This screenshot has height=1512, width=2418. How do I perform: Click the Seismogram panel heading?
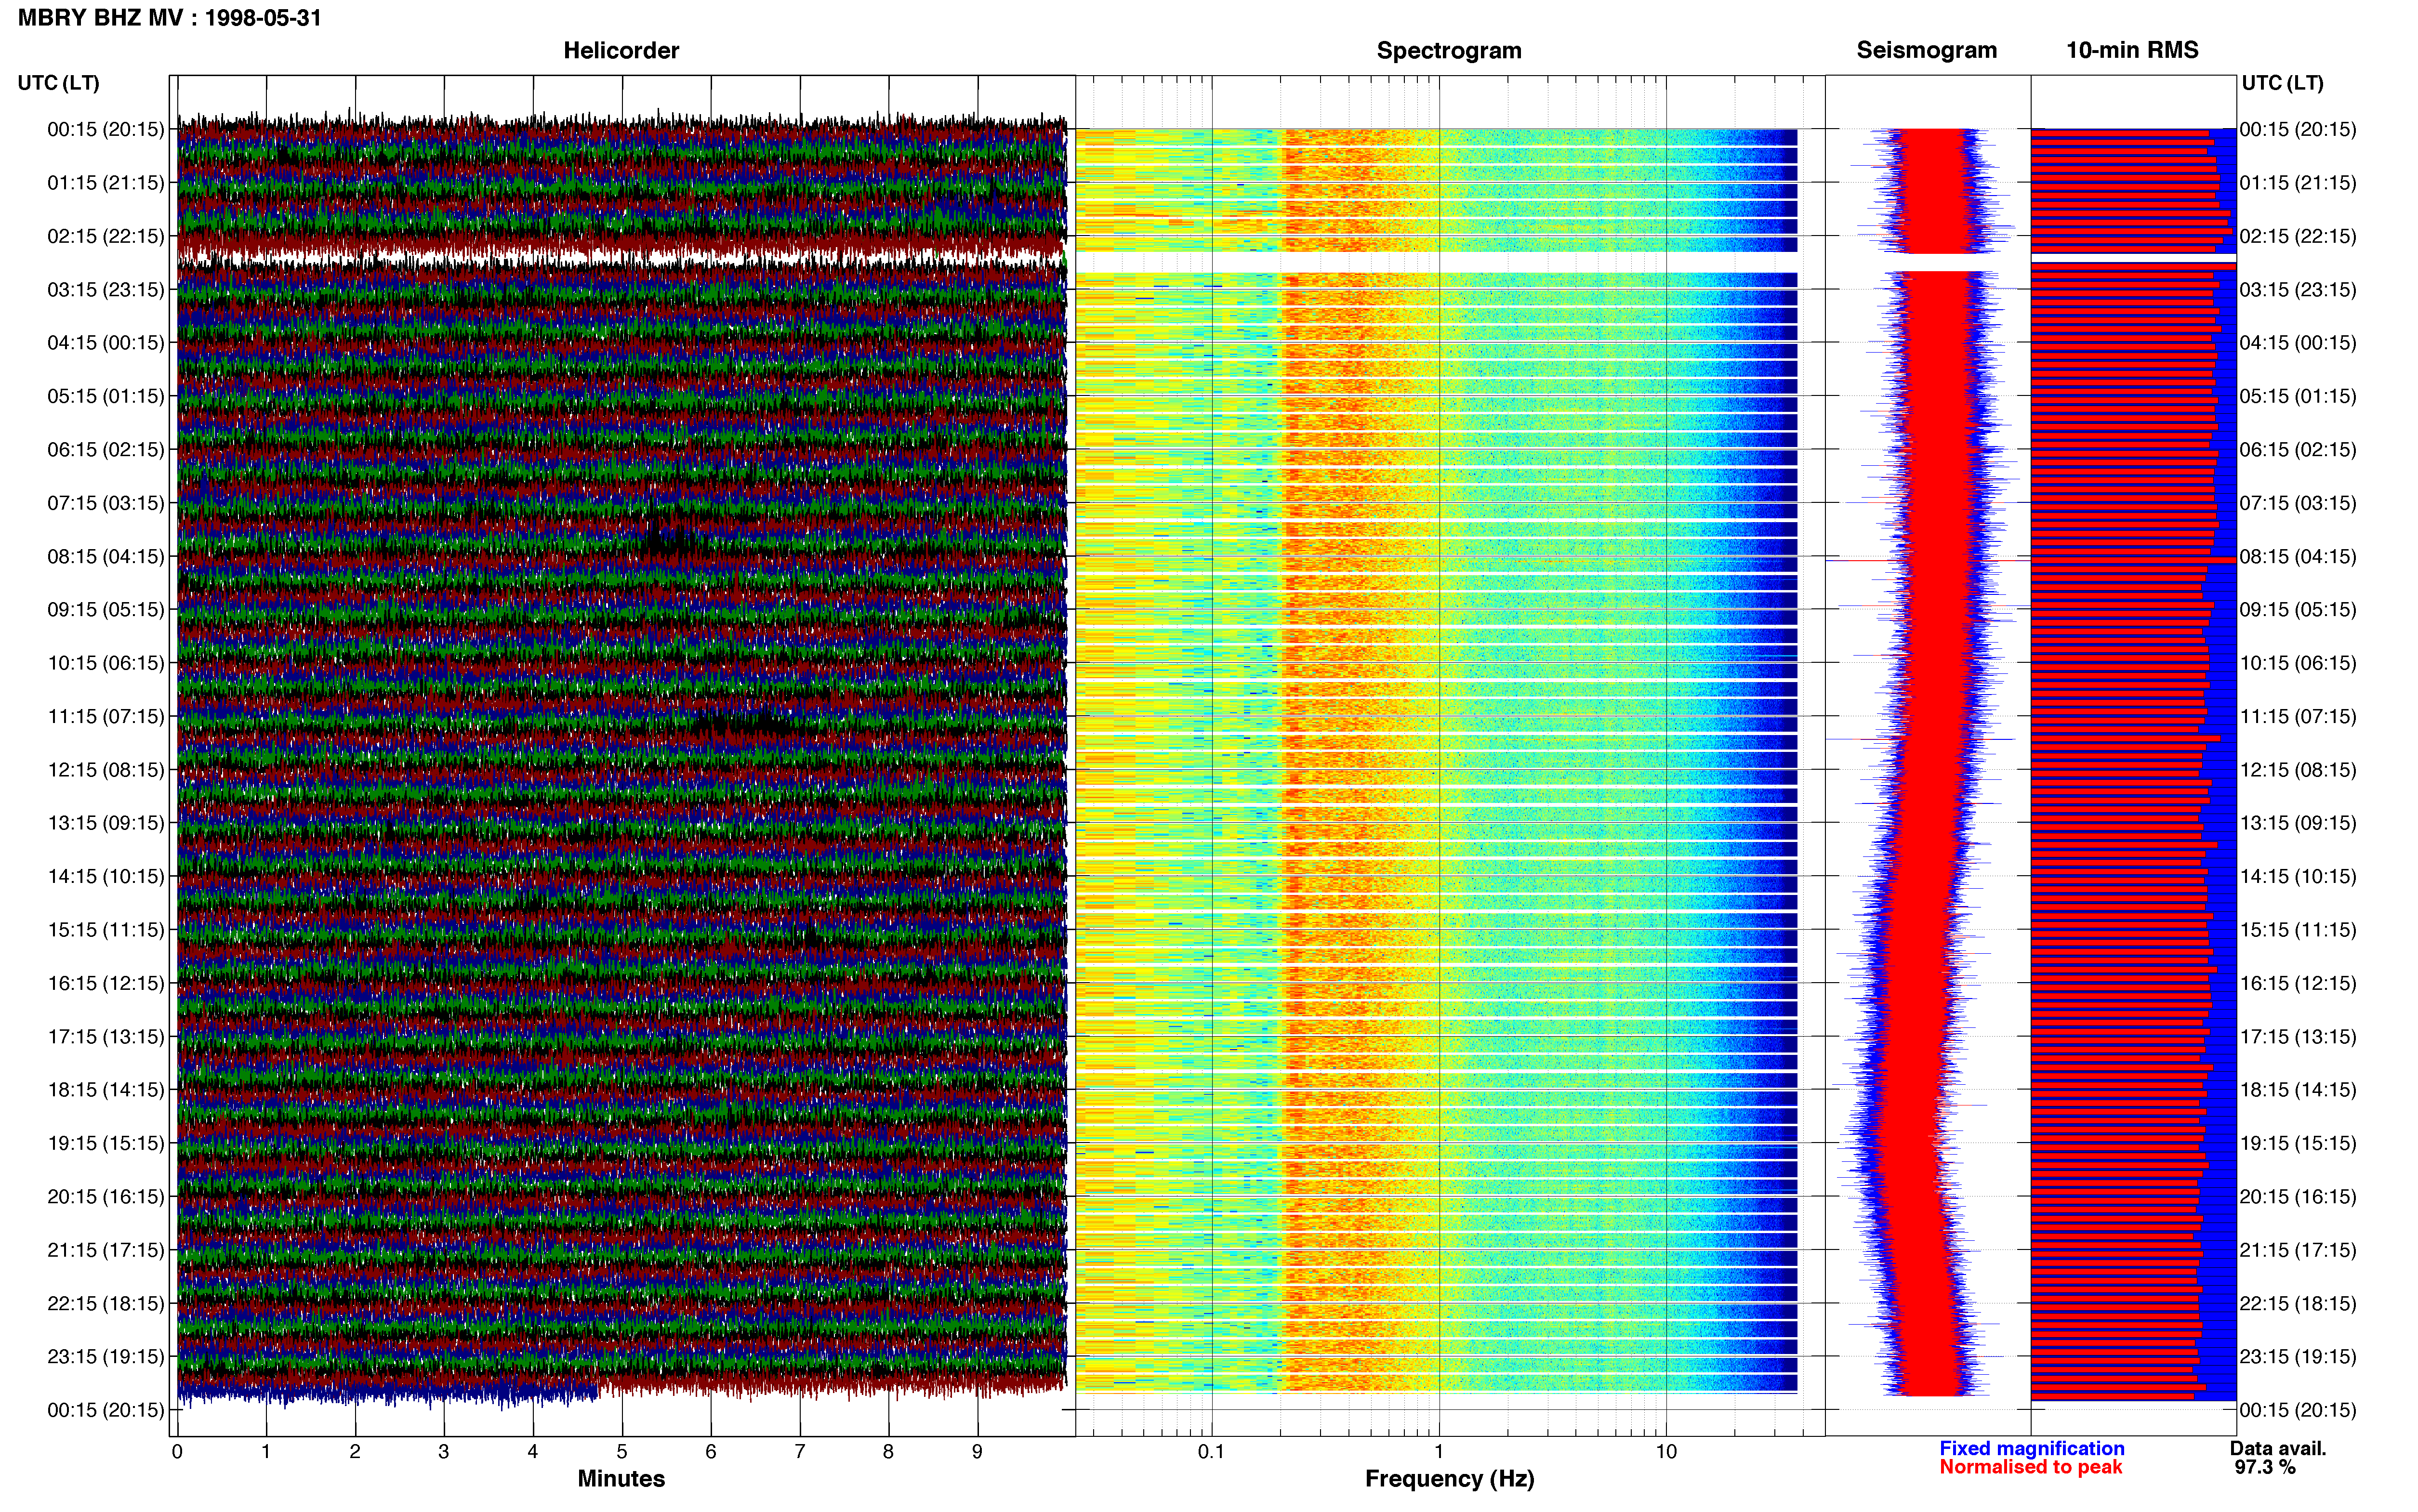coord(1927,50)
